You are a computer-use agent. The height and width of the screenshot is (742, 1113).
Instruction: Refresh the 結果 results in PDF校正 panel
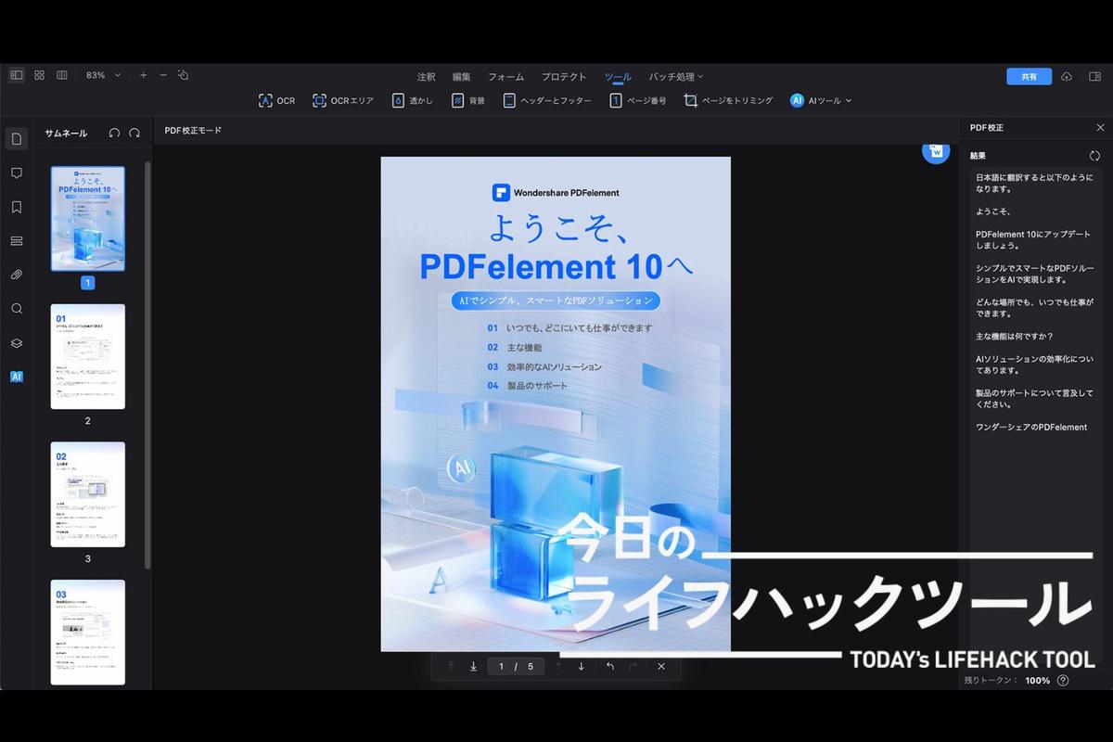pyautogui.click(x=1095, y=155)
